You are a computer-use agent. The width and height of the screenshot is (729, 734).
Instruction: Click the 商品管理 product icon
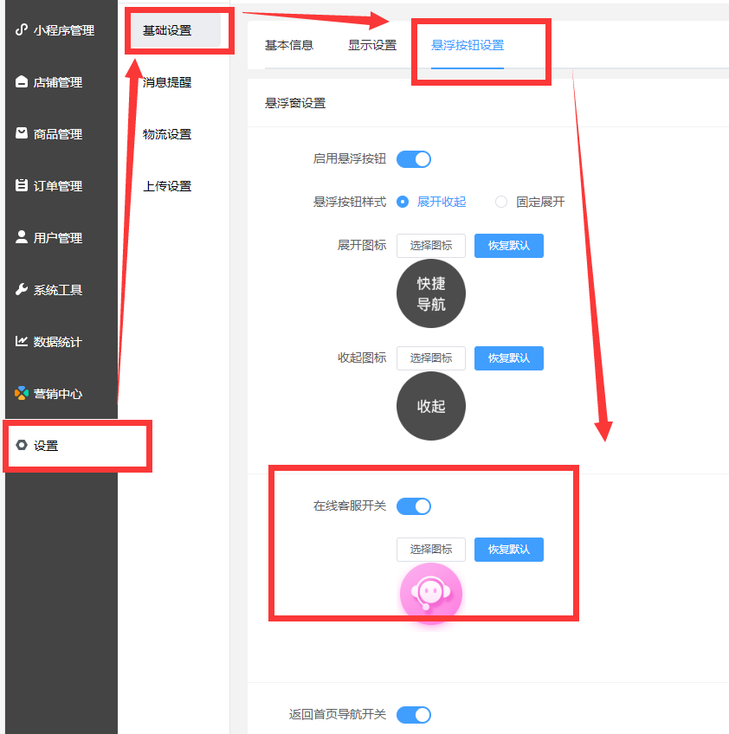[21, 133]
